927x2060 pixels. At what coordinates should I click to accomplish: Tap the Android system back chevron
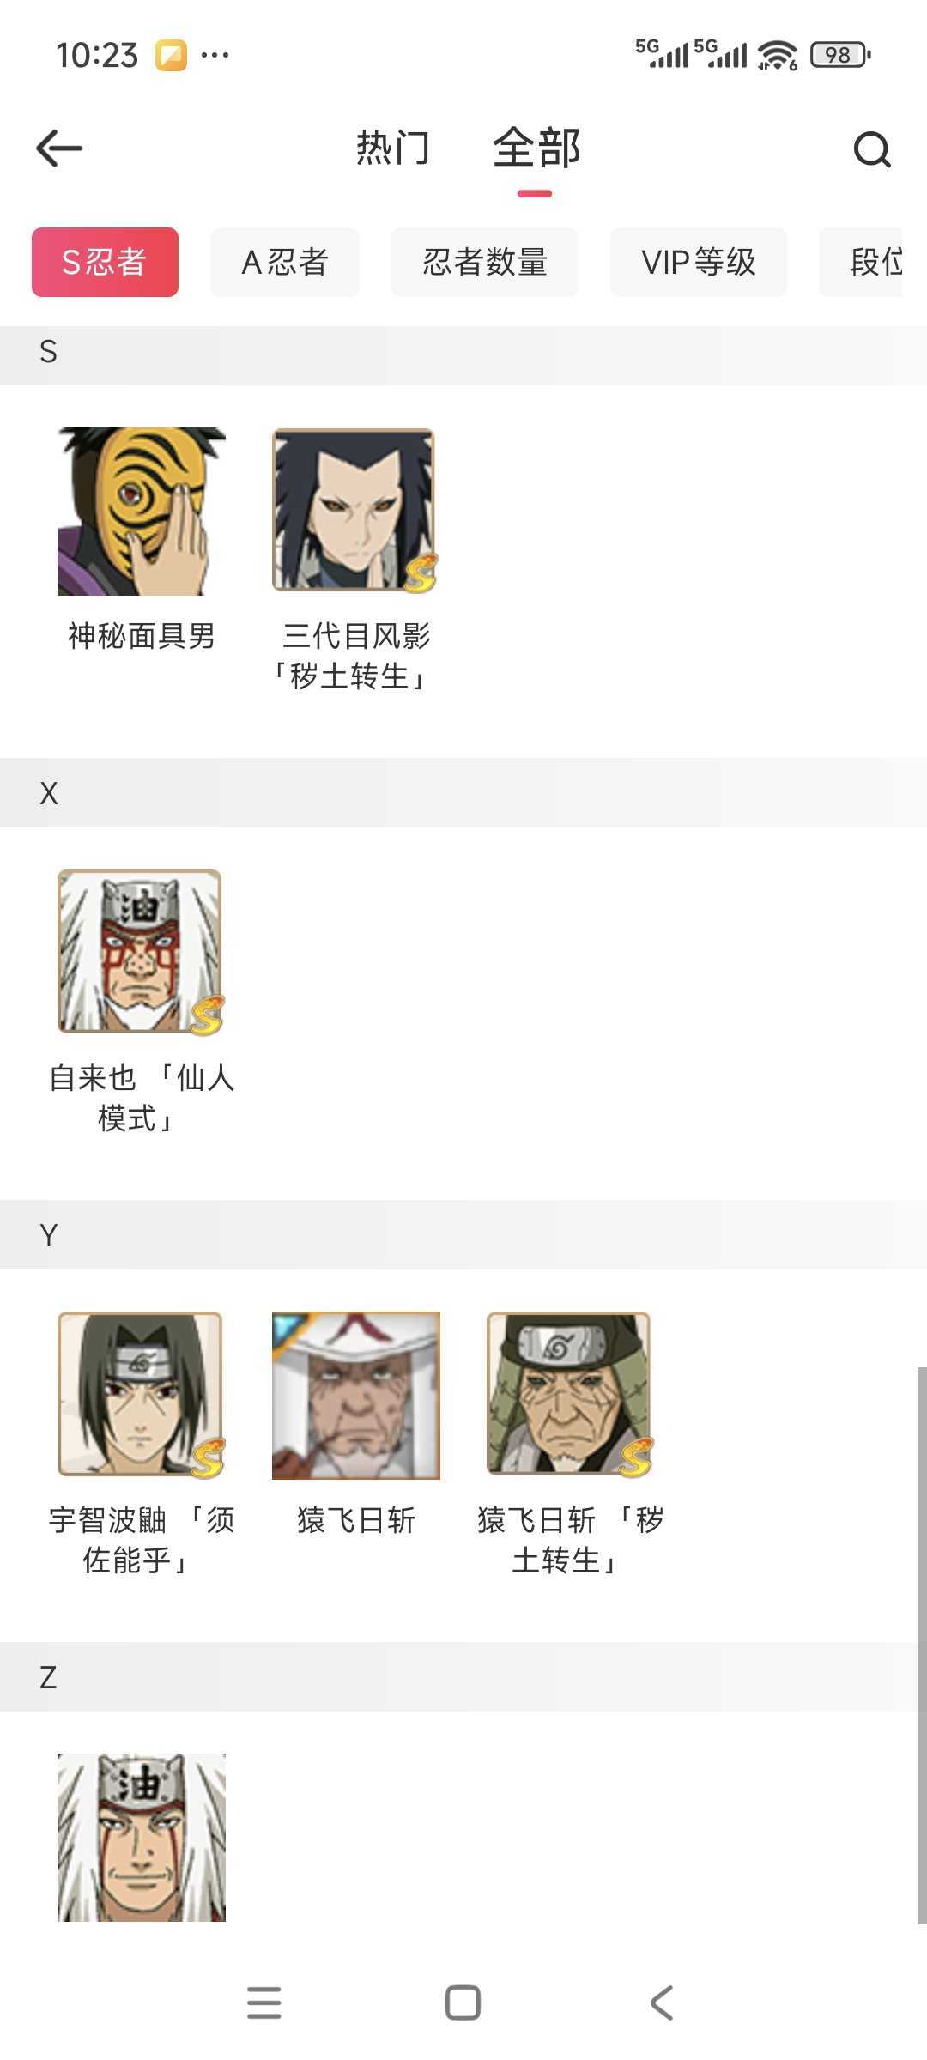pyautogui.click(x=661, y=2002)
